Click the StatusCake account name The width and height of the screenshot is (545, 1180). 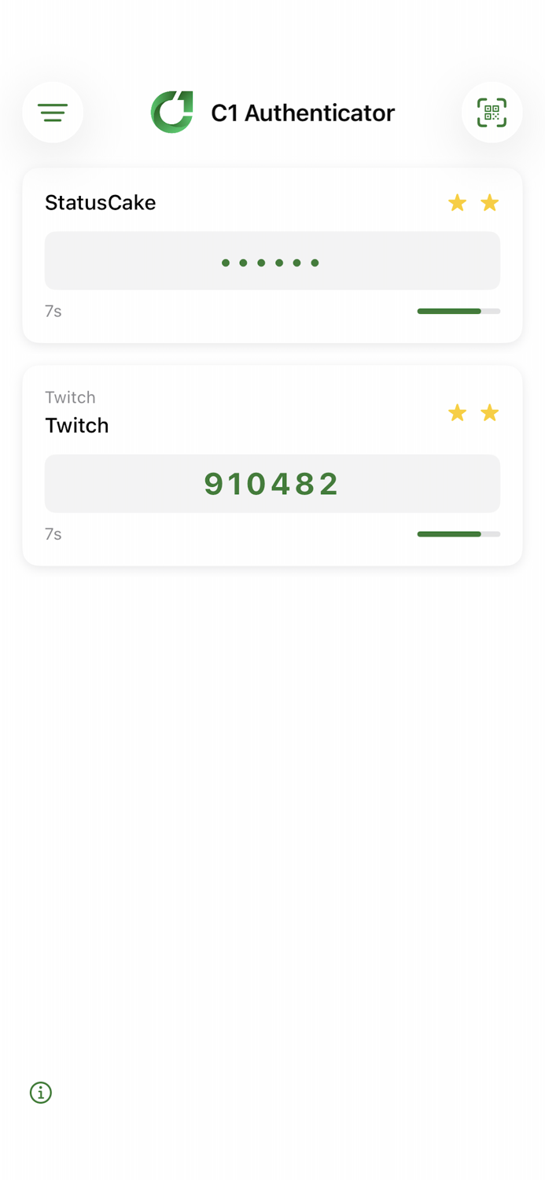(100, 202)
